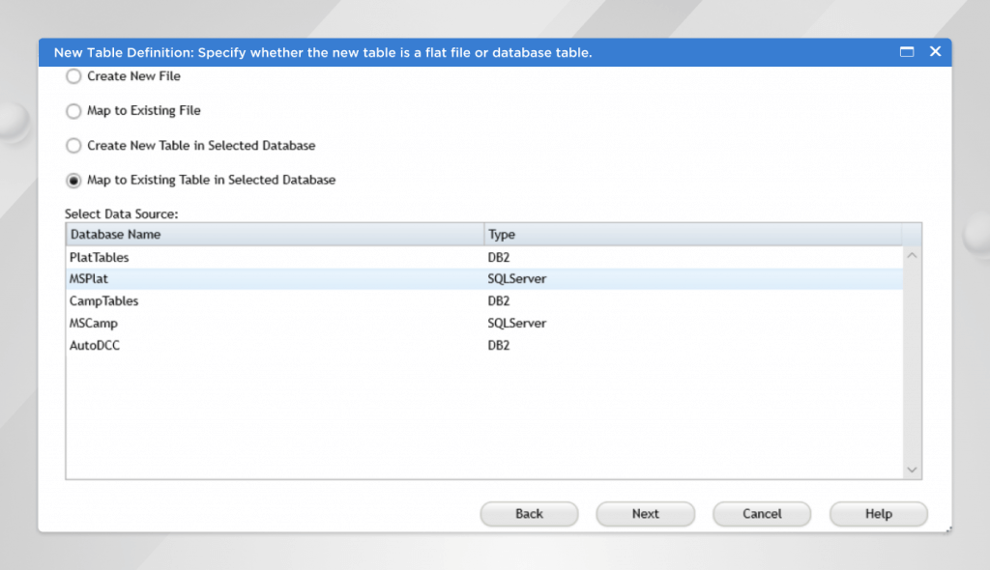
Task: Select the MSPlat database row
Action: [x=89, y=279]
